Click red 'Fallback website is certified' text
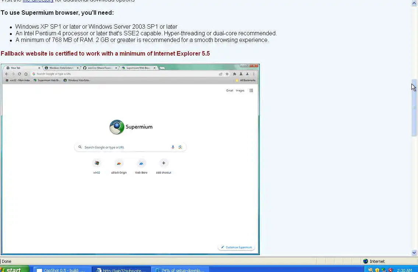The width and height of the screenshot is (418, 272). tap(105, 54)
